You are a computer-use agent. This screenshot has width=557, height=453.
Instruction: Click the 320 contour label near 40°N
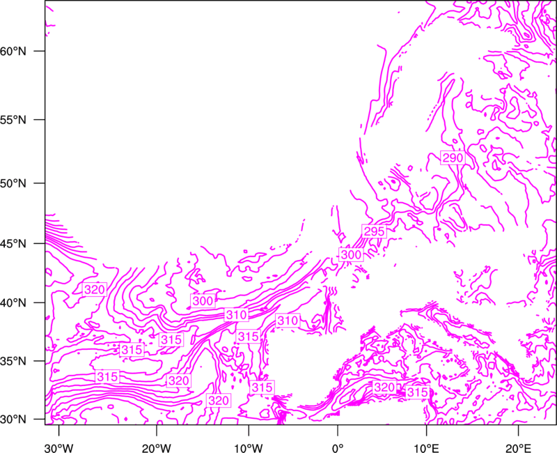tap(95, 289)
